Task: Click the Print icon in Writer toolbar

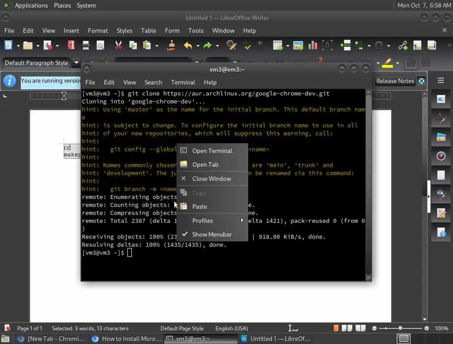Action: pyautogui.click(x=86, y=46)
